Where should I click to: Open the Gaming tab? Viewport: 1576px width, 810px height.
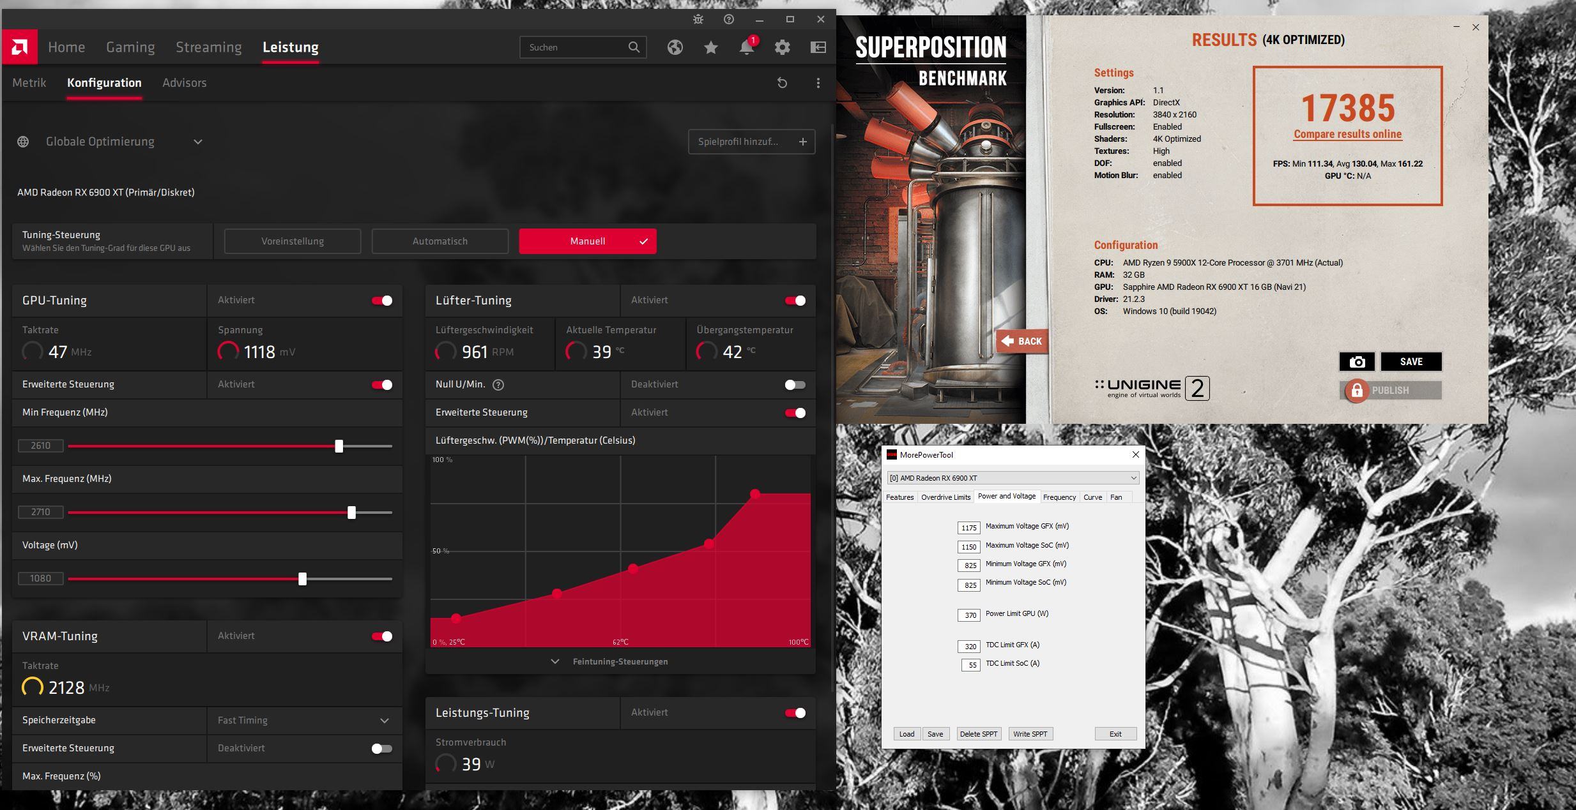[x=130, y=47]
